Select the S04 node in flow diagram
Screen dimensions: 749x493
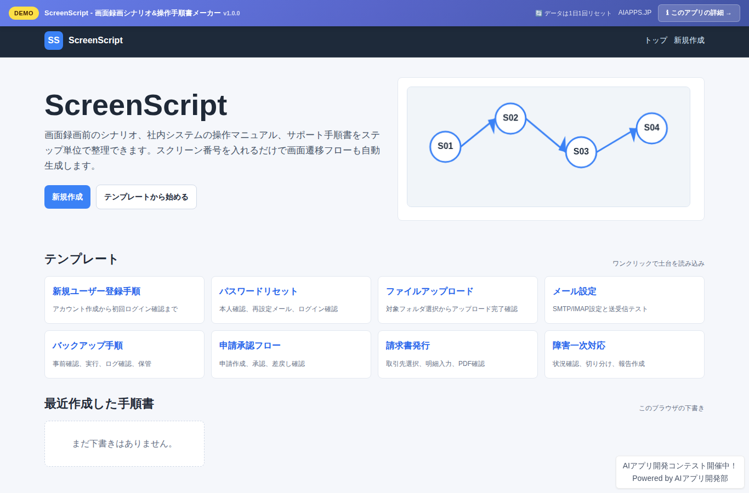[x=651, y=128]
